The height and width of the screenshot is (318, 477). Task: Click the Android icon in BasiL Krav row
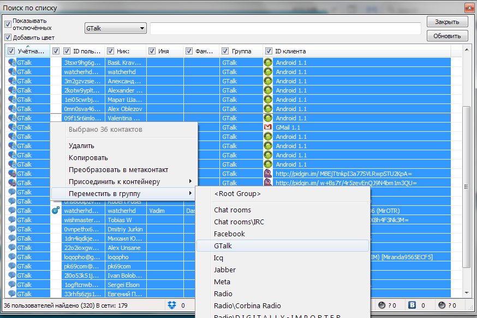pyautogui.click(x=268, y=62)
